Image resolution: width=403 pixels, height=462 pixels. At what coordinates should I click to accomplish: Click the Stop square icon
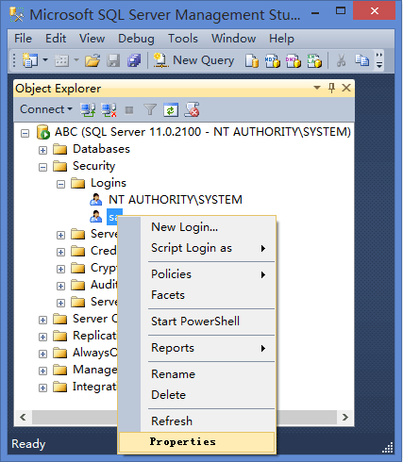coord(129,110)
